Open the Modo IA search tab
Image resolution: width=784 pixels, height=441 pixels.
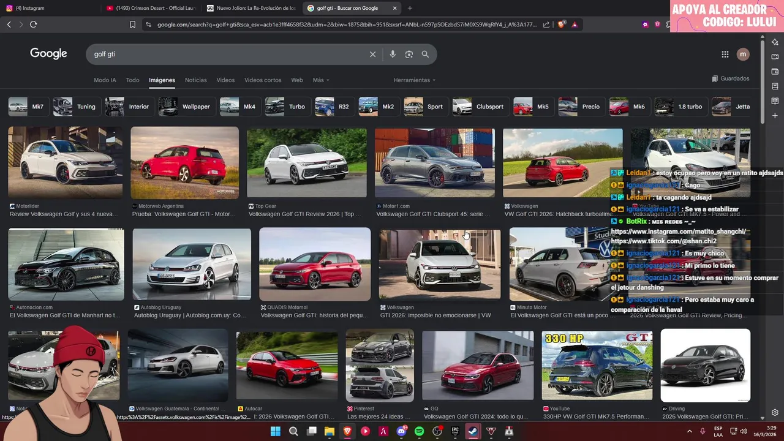coord(105,80)
